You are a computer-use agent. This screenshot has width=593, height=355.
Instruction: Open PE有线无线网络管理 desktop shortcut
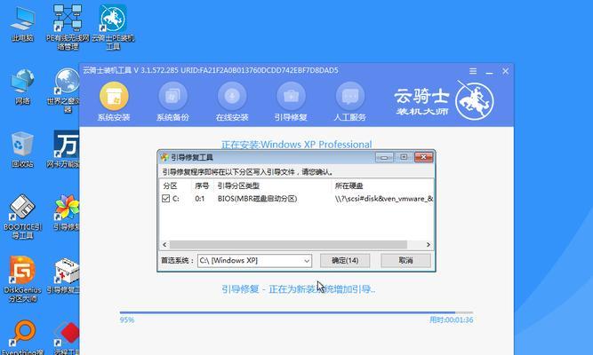68,28
